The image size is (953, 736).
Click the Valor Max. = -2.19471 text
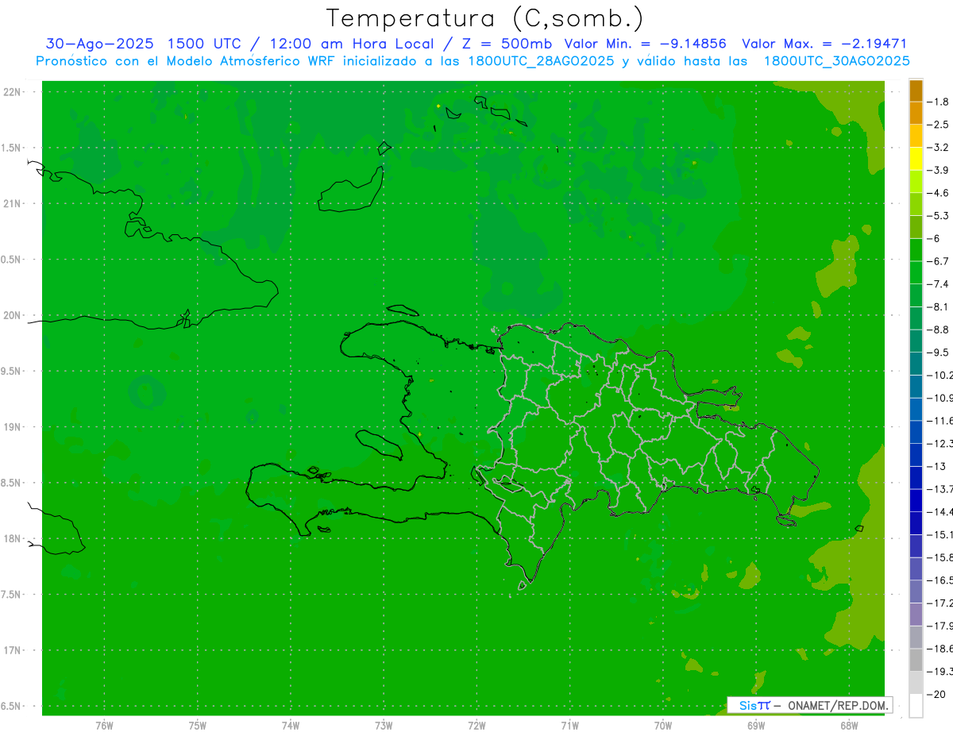(824, 44)
